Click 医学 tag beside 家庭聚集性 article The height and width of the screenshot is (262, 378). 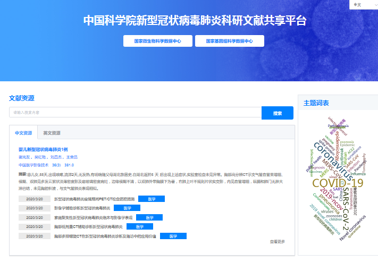pyautogui.click(x=149, y=217)
